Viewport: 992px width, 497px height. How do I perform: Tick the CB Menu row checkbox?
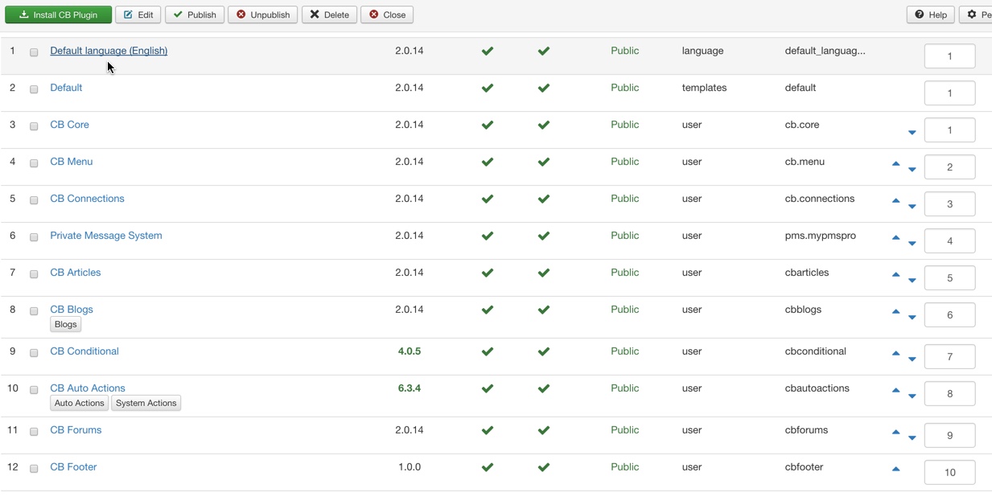coord(34,163)
